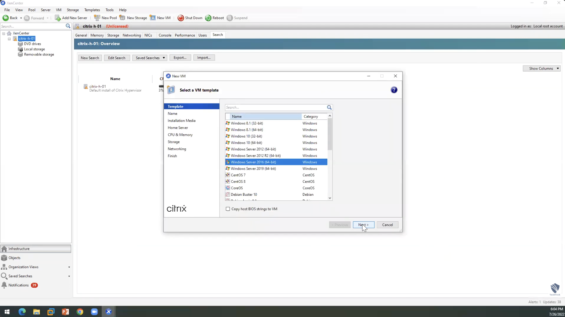Click the Edit Search button
The image size is (565, 317).
click(117, 58)
